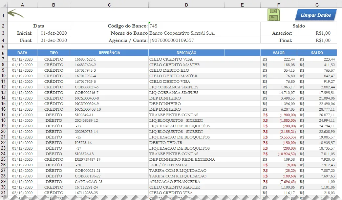Click reference 166837622-1 cell
Image resolution: width=342 pixels, height=200 pixels.
tap(109, 59)
